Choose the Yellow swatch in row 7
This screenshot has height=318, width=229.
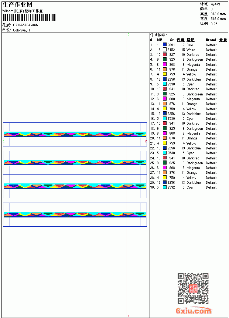coord(165,74)
